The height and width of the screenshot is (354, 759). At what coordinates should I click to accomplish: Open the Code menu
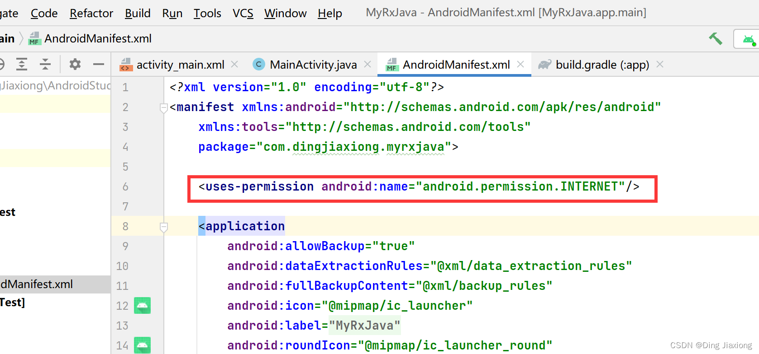[x=44, y=14]
